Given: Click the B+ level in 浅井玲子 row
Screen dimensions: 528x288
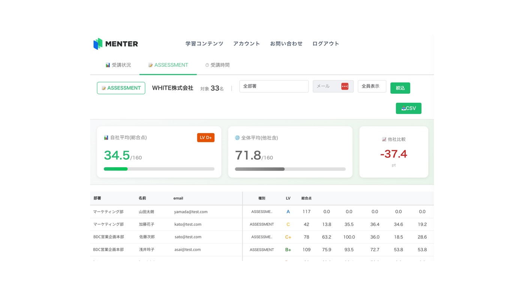Looking at the screenshot, I should coord(288,250).
